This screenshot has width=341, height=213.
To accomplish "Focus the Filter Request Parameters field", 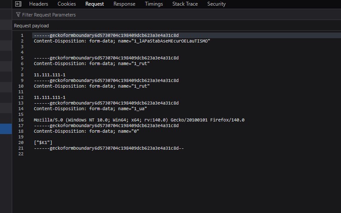I will tap(177, 15).
